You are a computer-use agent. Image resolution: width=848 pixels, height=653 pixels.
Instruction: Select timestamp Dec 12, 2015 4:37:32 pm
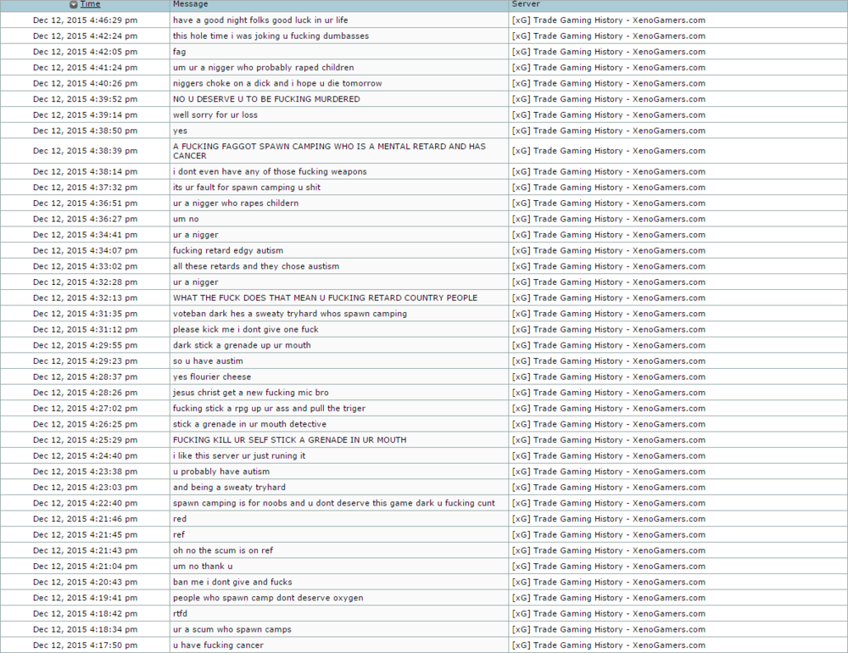pos(85,187)
